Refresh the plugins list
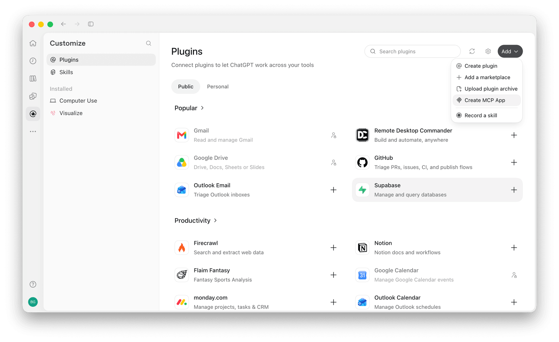The image size is (559, 342). click(x=472, y=51)
